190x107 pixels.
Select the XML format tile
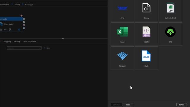tap(146, 58)
